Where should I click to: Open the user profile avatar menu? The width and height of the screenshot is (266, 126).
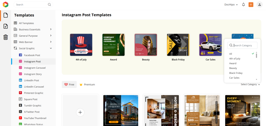point(260,5)
